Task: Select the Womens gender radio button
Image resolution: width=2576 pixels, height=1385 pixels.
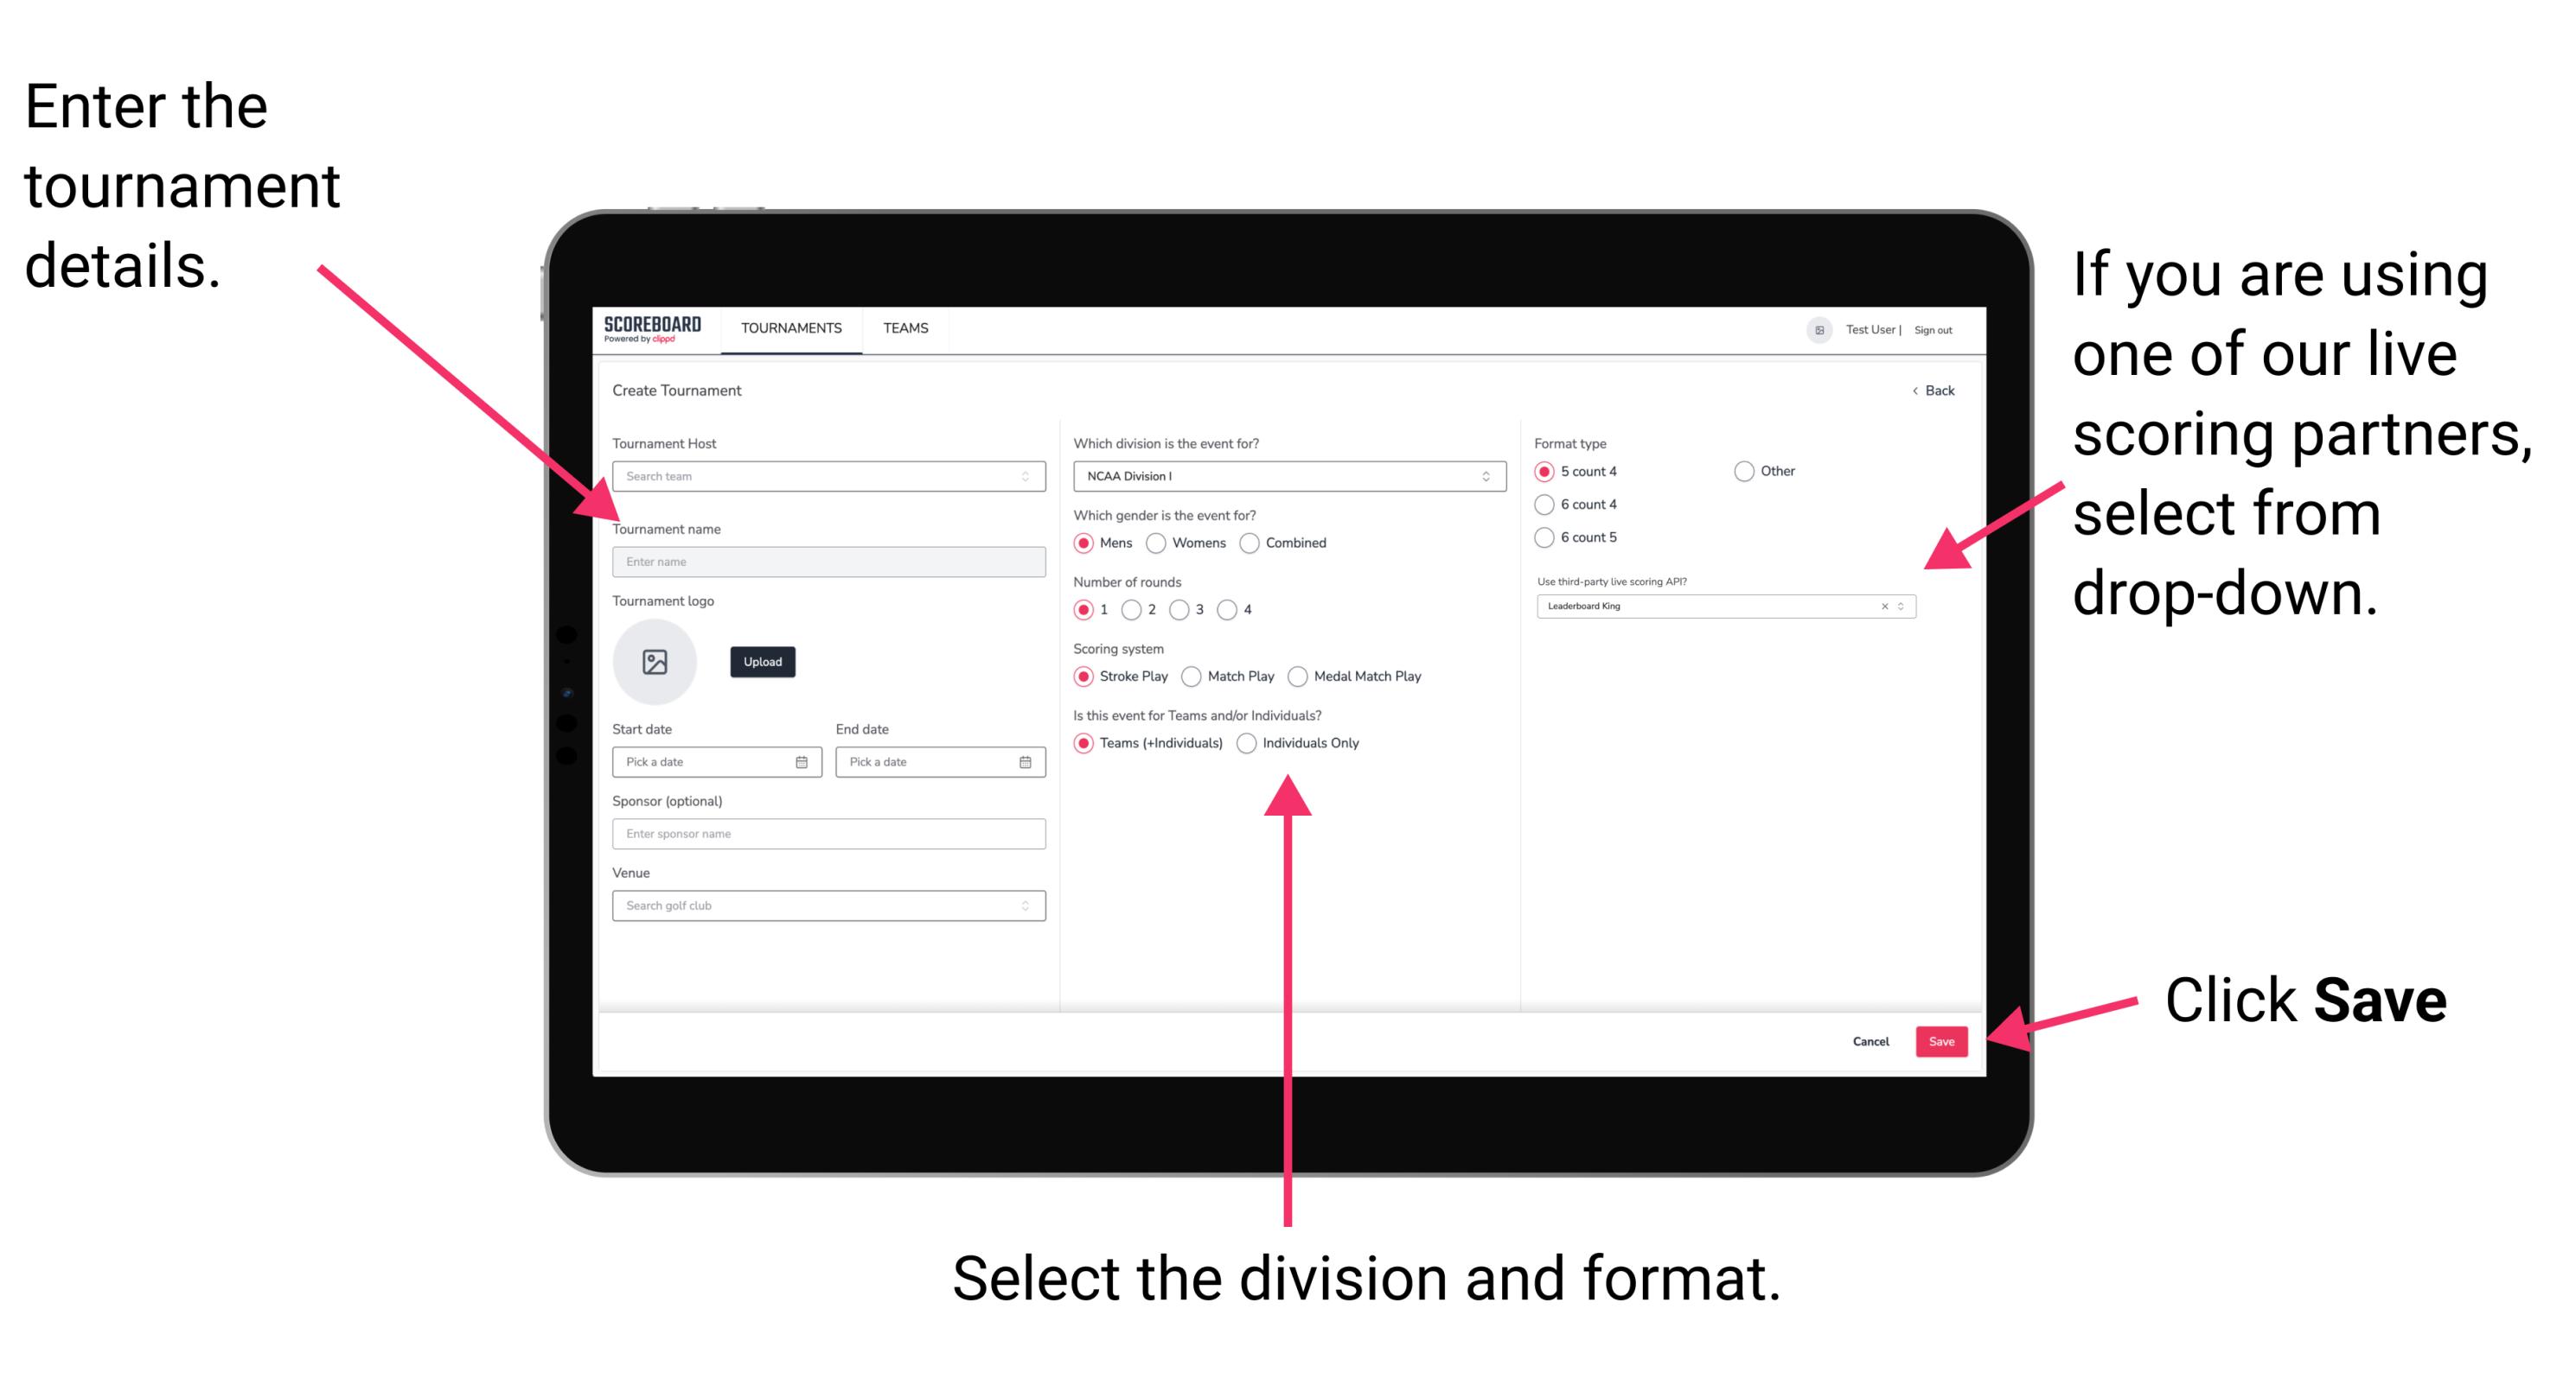Action: [1157, 543]
